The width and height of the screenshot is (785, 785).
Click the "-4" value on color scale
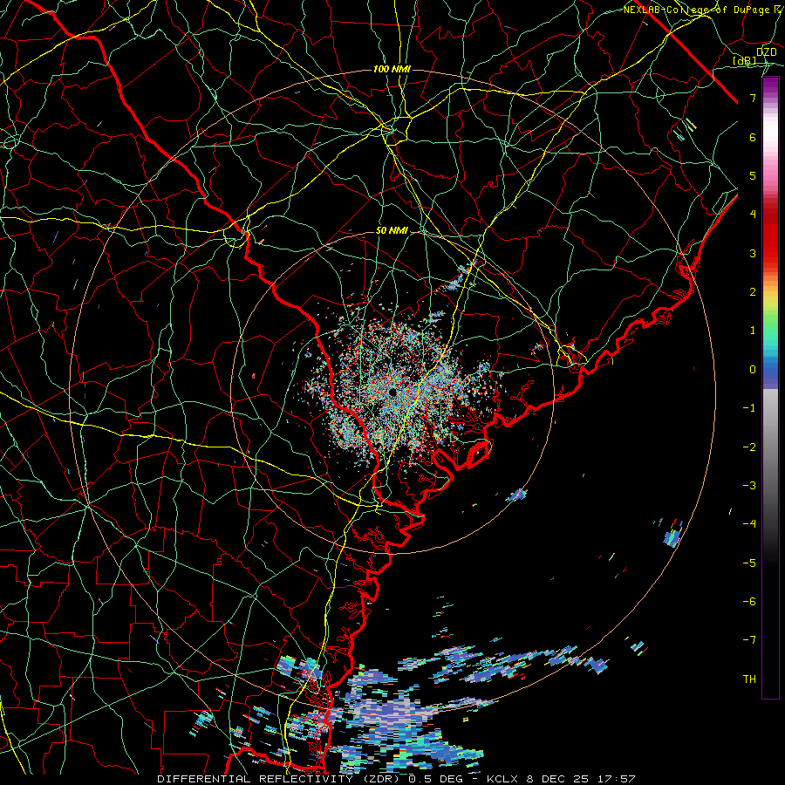(x=749, y=524)
